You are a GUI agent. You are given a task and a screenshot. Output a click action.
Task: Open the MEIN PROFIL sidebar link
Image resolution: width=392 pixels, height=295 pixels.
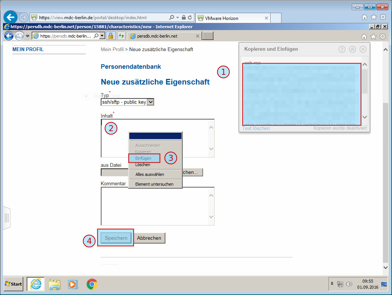(x=28, y=50)
